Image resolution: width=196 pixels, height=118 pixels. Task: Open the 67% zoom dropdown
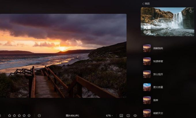click(x=109, y=115)
